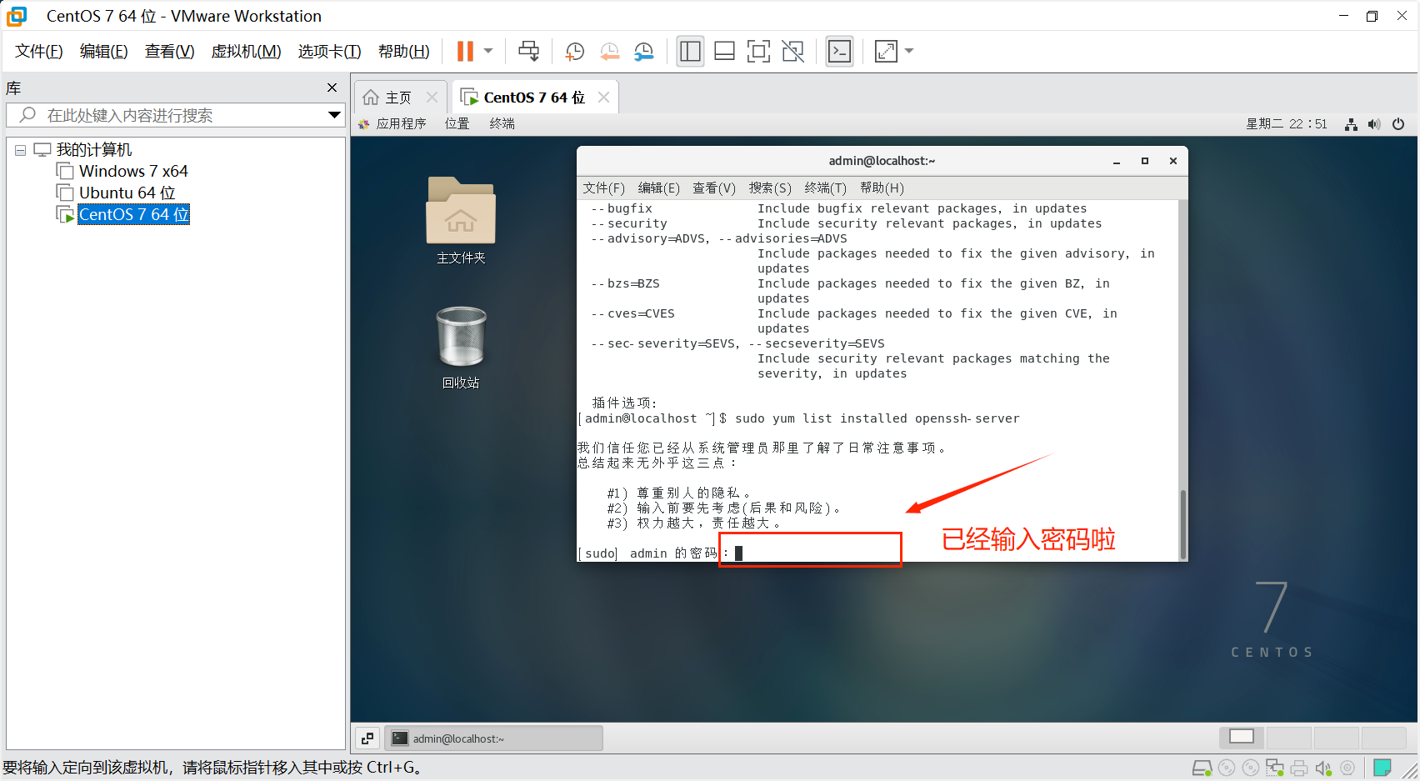Open terminal 文件(F) menu
Screen dimensions: 1420x781
(603, 188)
